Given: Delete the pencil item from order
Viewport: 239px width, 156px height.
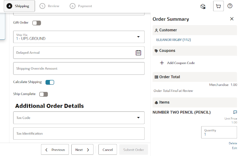Looking at the screenshot, I should (x=233, y=143).
